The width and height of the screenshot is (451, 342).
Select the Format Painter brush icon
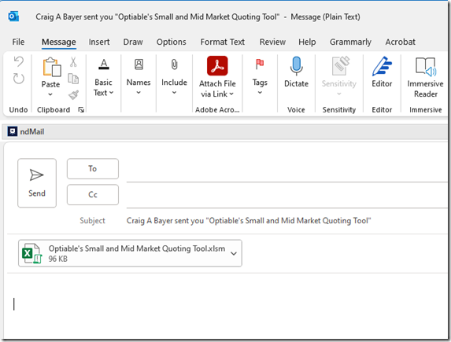73,95
